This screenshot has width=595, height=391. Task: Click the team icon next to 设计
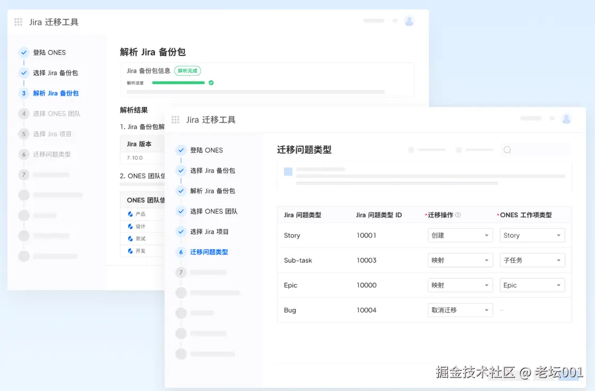(129, 225)
